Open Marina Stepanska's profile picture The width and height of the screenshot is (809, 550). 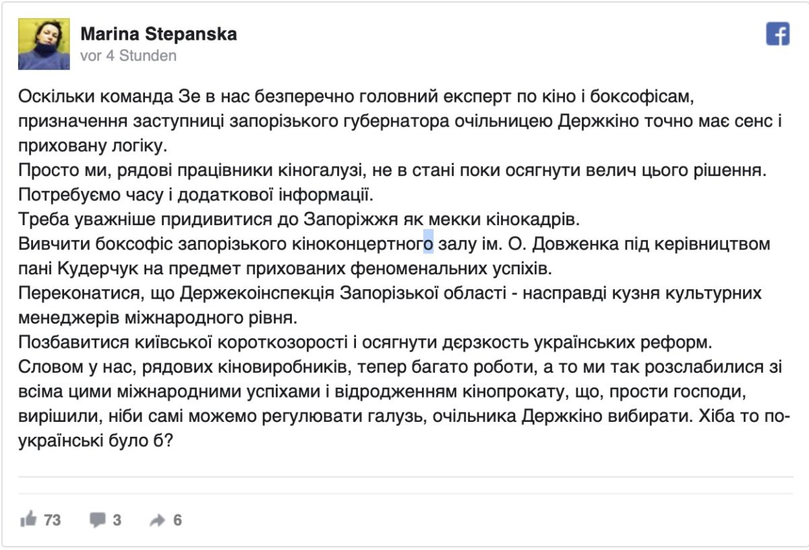point(44,44)
